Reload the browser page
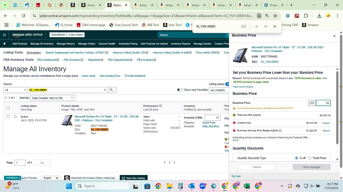Viewport: 343px width, 192px height. coord(24,16)
